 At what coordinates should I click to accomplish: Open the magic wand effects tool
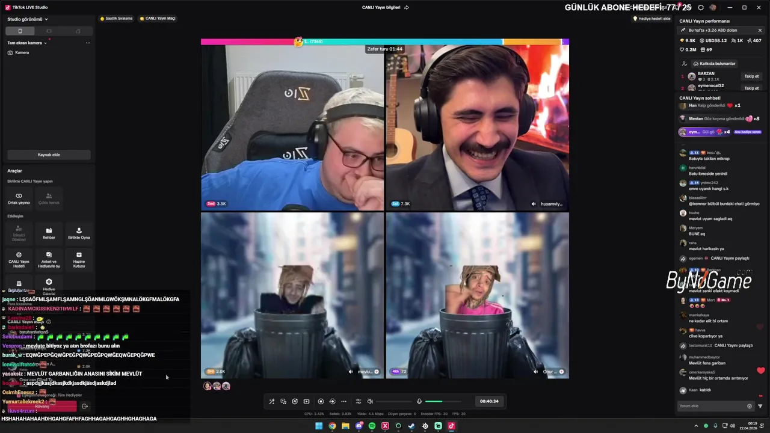coord(271,401)
